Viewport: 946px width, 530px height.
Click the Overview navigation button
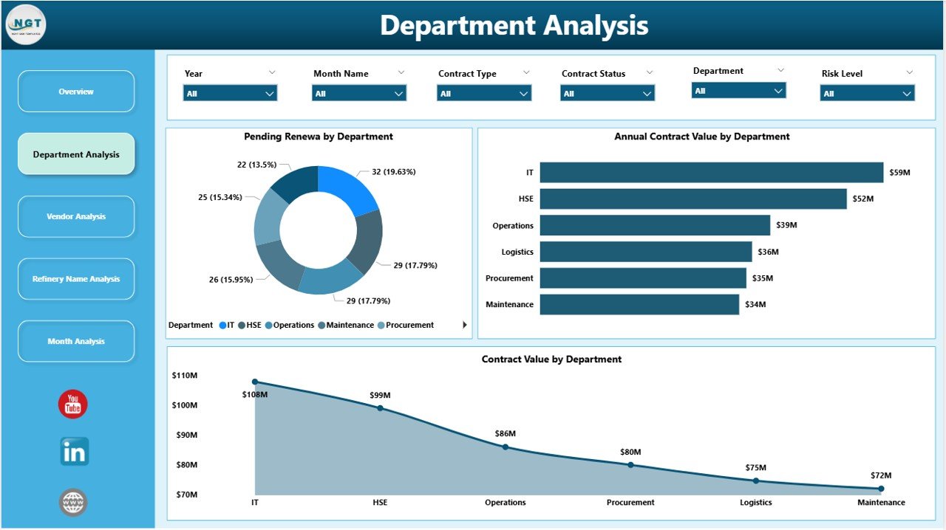76,92
